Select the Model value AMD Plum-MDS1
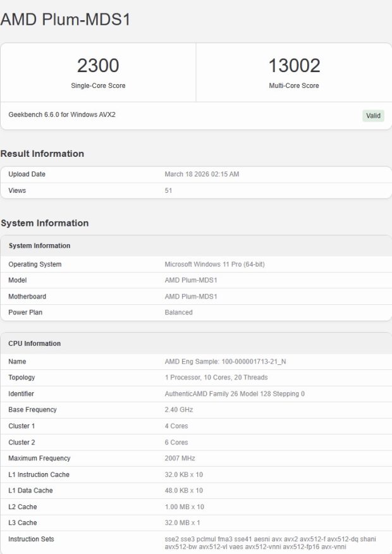 pyautogui.click(x=191, y=280)
